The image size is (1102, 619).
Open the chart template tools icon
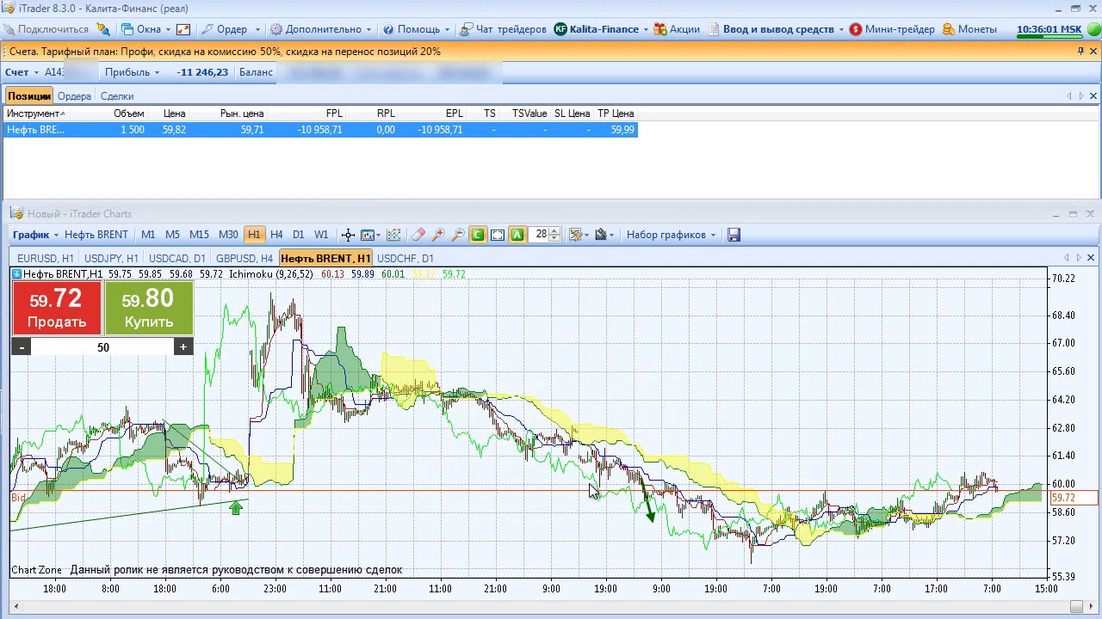coord(579,235)
